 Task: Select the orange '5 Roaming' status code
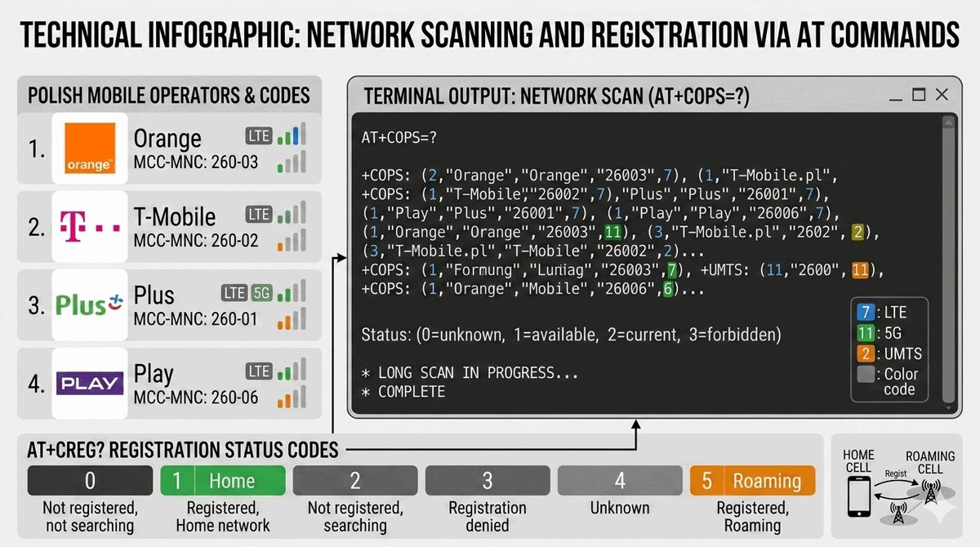coord(752,481)
